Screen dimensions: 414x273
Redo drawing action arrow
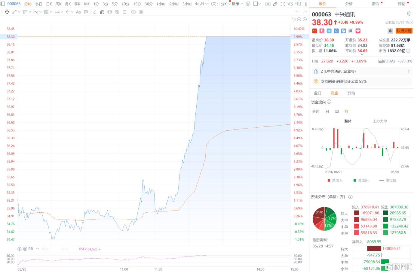pos(305,12)
